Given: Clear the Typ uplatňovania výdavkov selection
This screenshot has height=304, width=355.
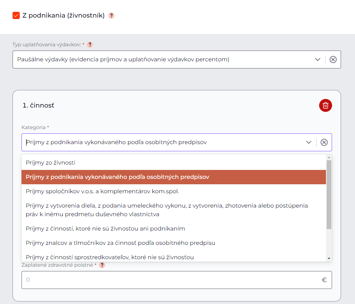Looking at the screenshot, I should click(333, 60).
